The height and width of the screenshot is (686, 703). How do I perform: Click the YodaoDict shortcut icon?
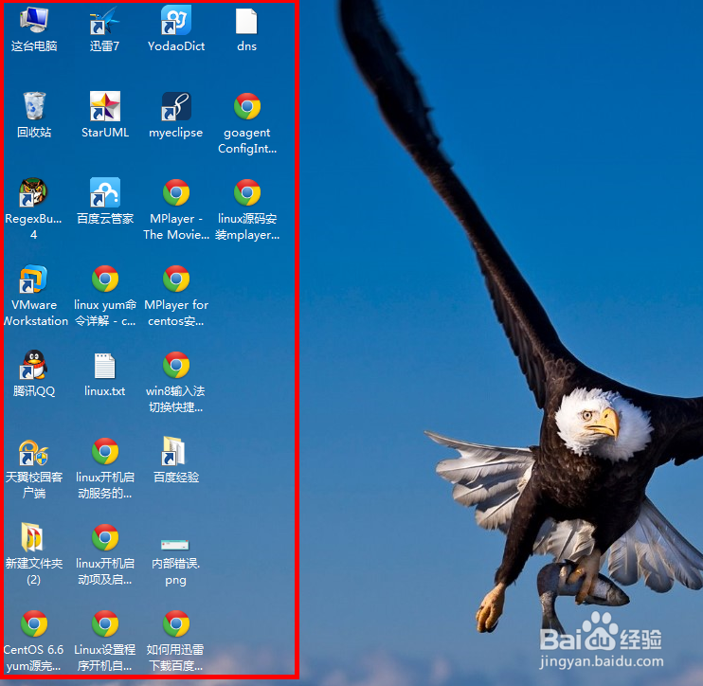tap(176, 20)
